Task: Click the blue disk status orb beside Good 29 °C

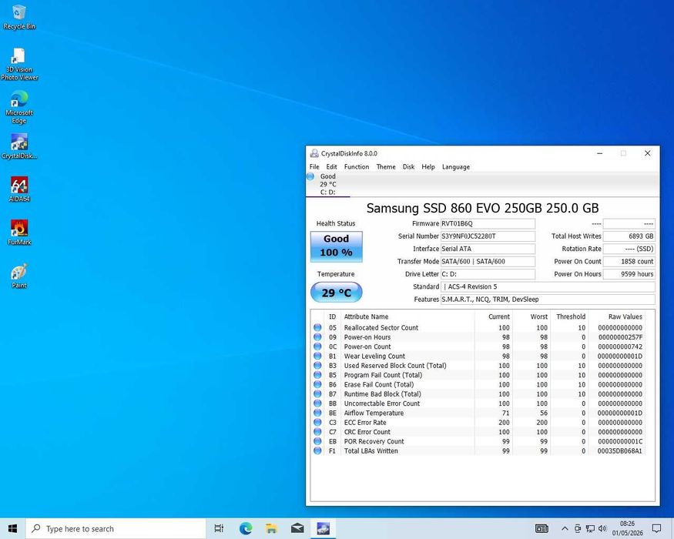Action: pyautogui.click(x=310, y=176)
